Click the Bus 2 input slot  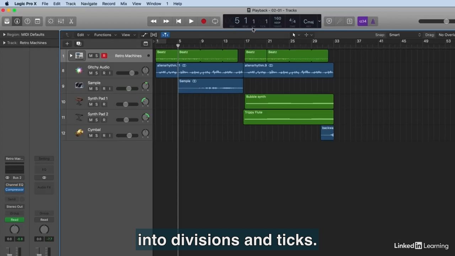pyautogui.click(x=17, y=178)
